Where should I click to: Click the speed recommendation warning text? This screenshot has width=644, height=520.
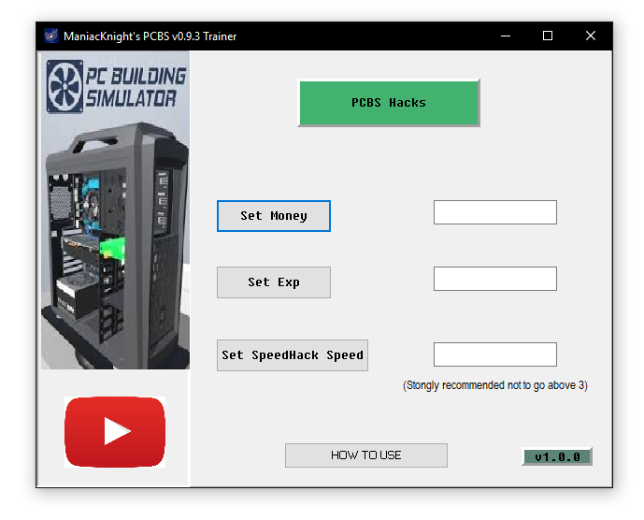coord(495,385)
